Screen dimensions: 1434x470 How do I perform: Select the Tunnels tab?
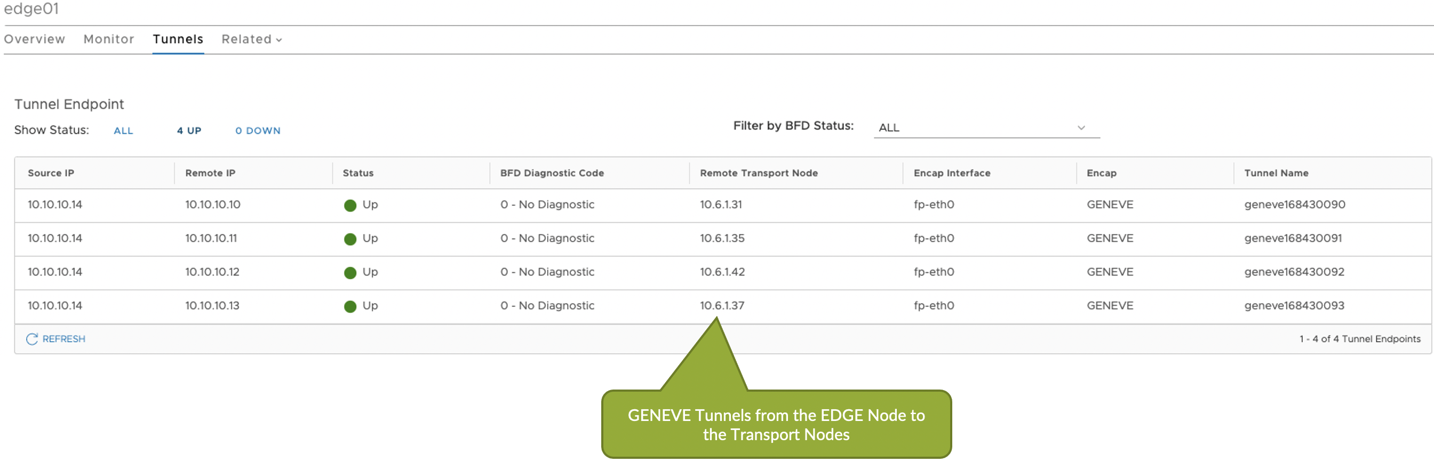[178, 39]
